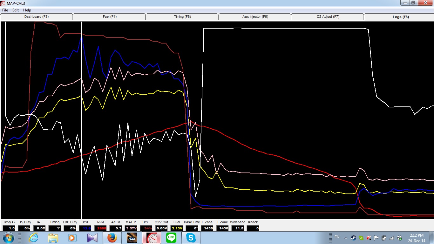Show hidden system tray icons

(x=346, y=238)
